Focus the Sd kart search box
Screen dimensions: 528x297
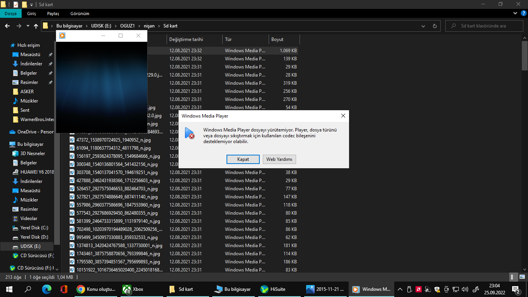coord(485,26)
